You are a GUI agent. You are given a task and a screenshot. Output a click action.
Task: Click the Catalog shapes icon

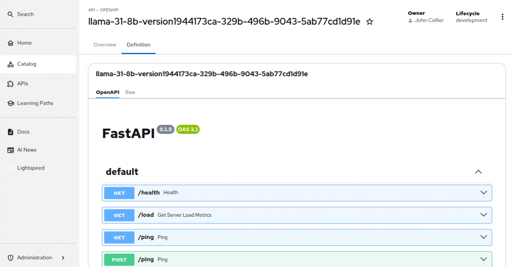tap(11, 64)
